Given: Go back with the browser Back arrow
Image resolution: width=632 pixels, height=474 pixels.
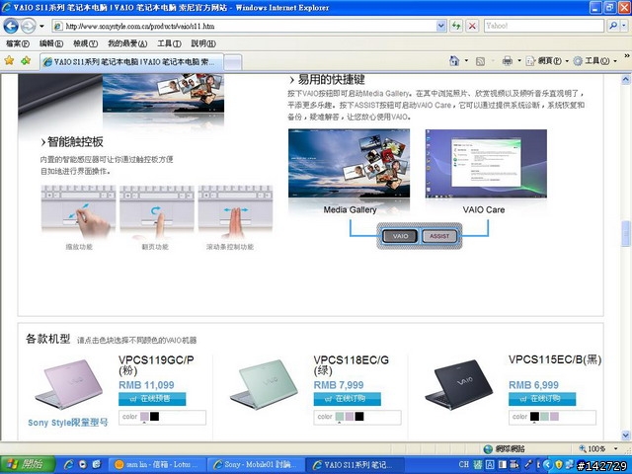Looking at the screenshot, I should coord(11,27).
